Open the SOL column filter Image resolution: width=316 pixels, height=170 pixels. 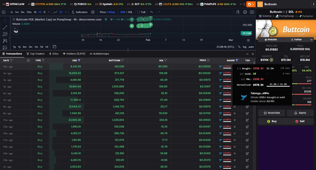[166, 61]
